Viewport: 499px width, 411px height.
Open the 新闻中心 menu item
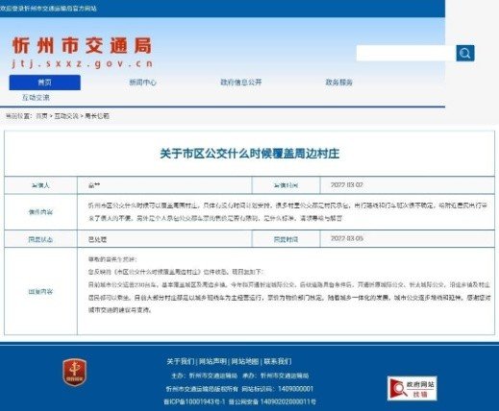(142, 83)
